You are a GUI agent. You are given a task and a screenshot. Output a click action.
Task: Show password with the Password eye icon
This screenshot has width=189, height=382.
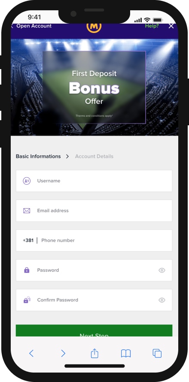(162, 270)
